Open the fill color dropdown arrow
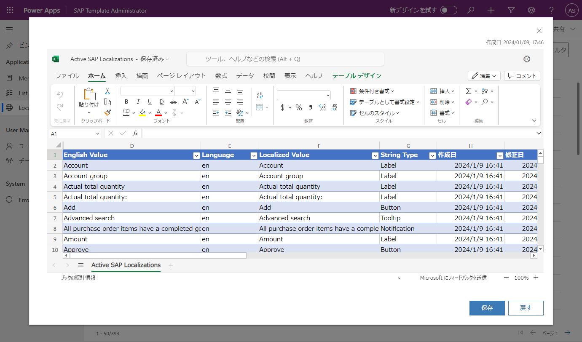Screen dimensions: 582x342 (150, 113)
